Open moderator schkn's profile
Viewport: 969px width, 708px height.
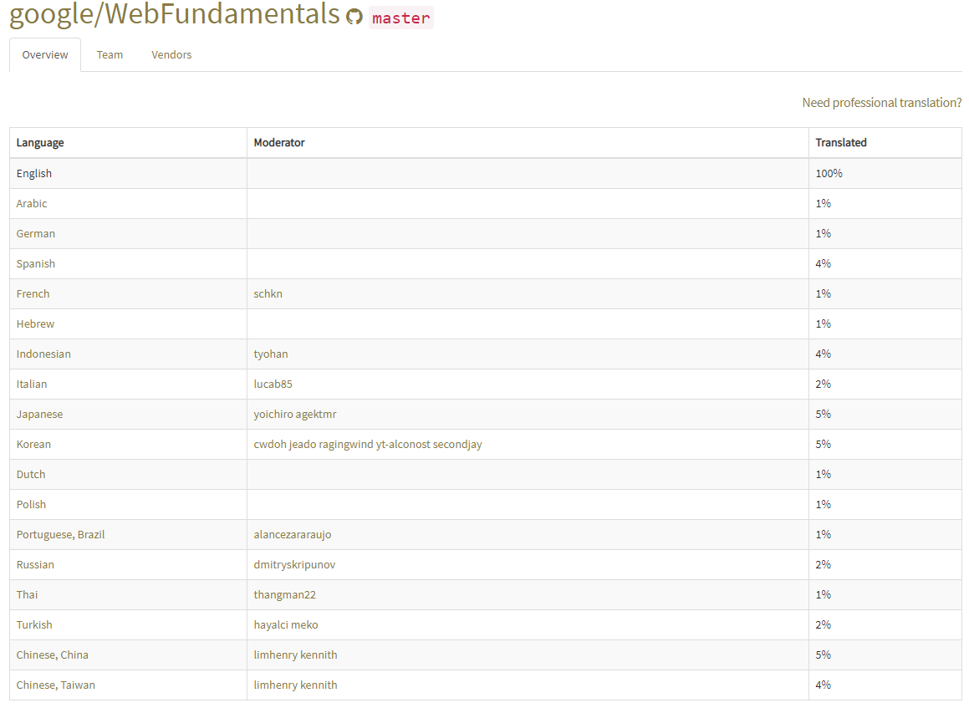(268, 294)
